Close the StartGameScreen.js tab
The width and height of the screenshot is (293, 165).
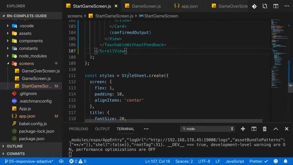[x=116, y=6]
